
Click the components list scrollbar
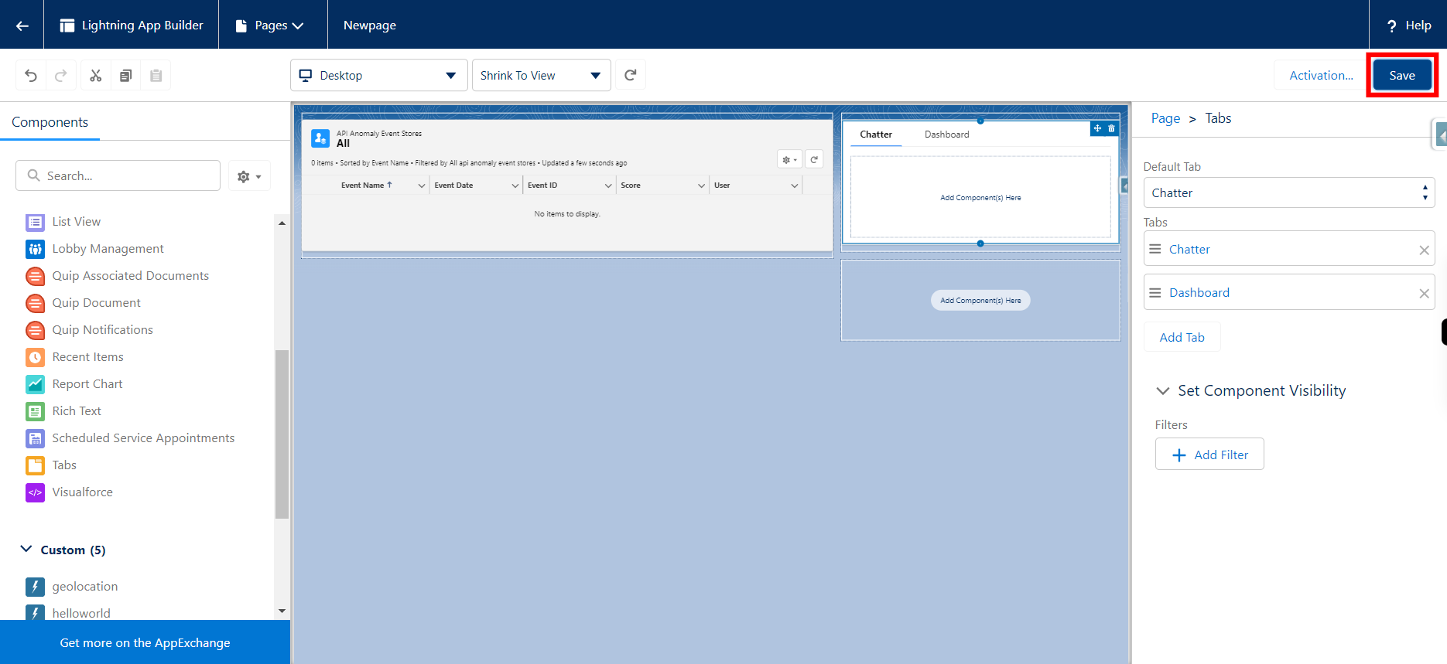[282, 433]
